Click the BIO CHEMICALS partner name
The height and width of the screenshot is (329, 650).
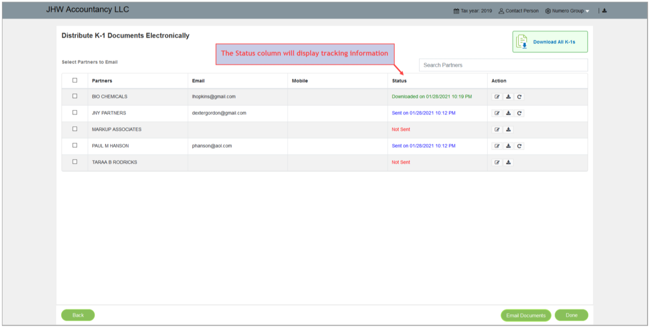pyautogui.click(x=110, y=96)
